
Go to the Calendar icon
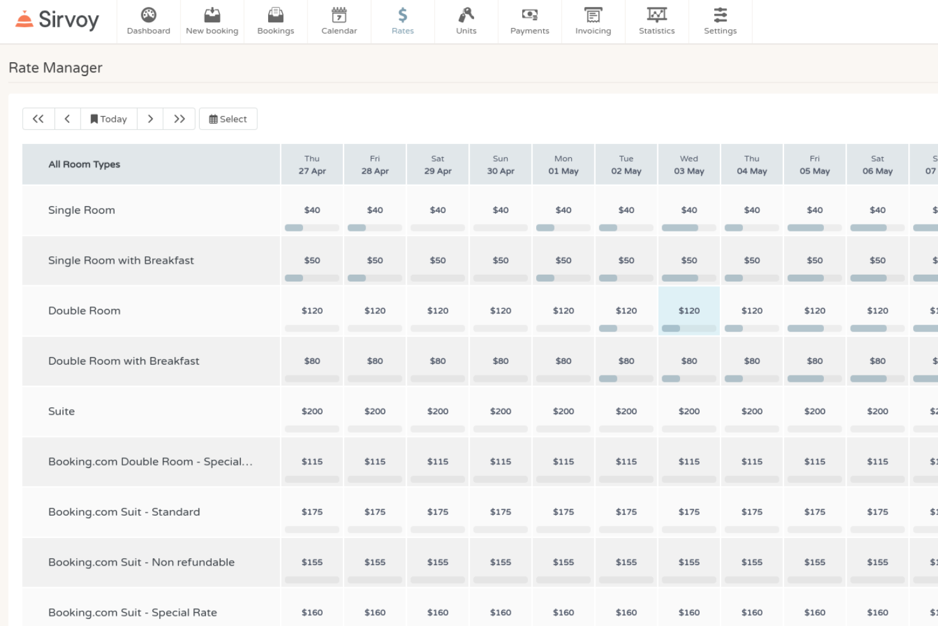tap(339, 15)
